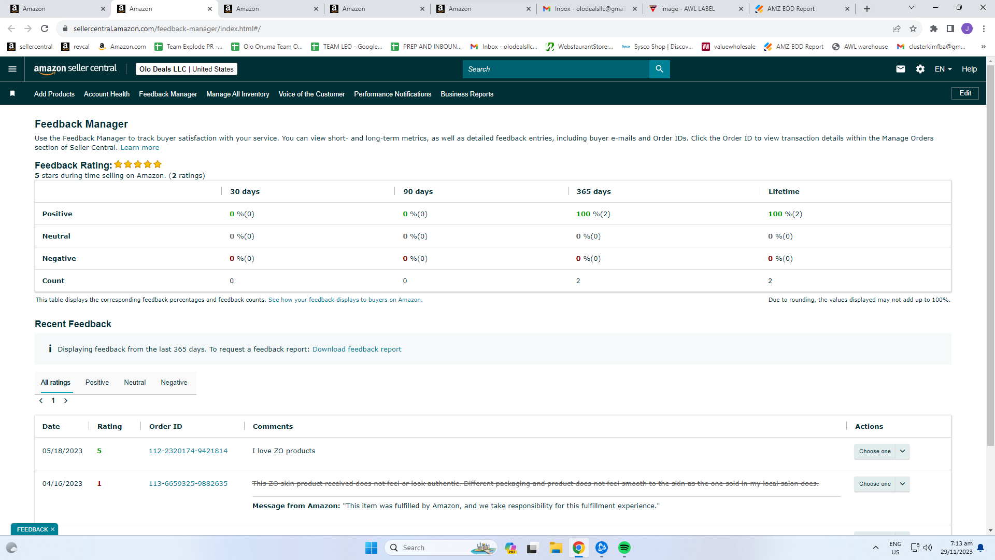Reload the page in Chrome
995x560 pixels.
[x=45, y=29]
